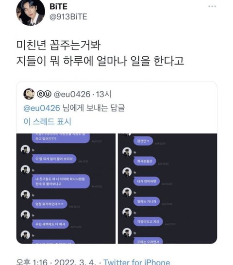The width and height of the screenshot is (233, 265).
Task: Click the BiTE display name
Action: [x=59, y=7]
